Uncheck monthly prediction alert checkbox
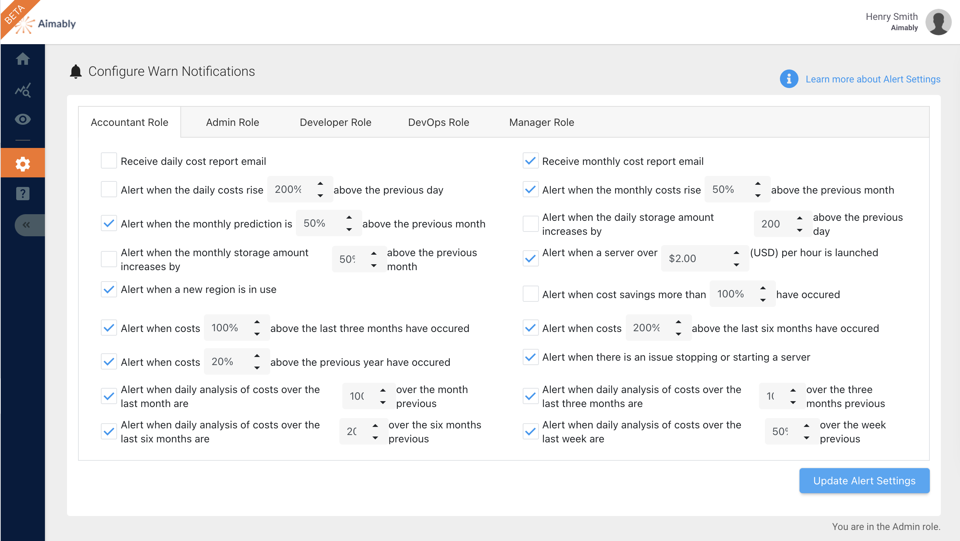This screenshot has width=960, height=541. 109,223
